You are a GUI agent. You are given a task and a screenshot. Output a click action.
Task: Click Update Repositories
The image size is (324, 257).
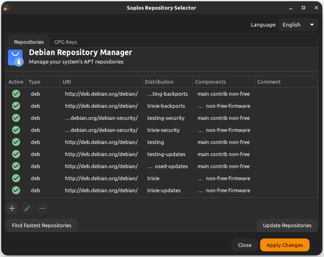287,225
